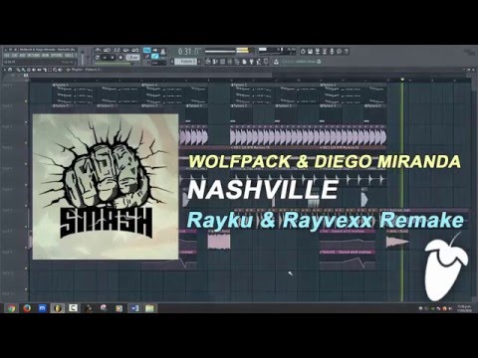The width and height of the screenshot is (478, 358).
Task: Select the playlist Delete tool
Action: click(29, 70)
